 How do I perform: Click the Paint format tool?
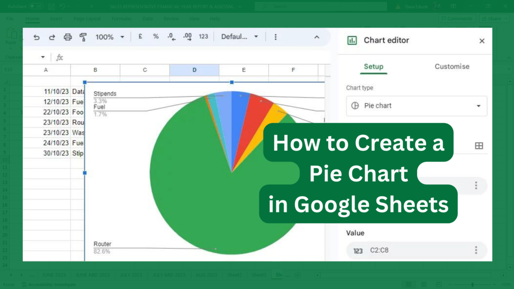tap(84, 37)
